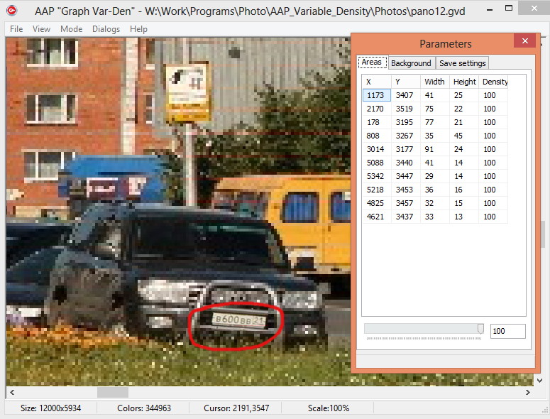Minimize the AAP Graph Var-Den window
The height and width of the screenshot is (419, 550).
click(x=490, y=9)
